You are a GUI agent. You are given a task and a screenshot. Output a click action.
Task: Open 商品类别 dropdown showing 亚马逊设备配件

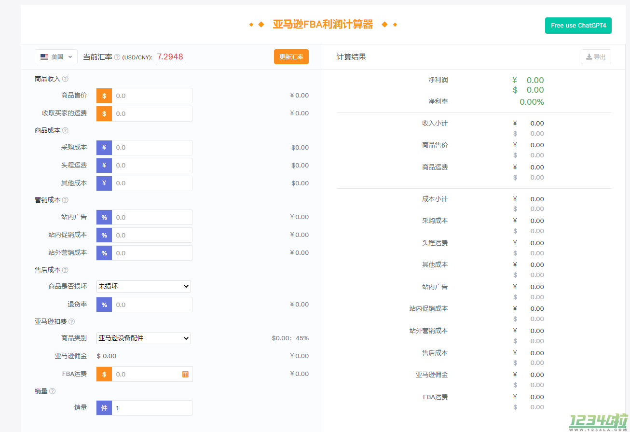coord(144,338)
